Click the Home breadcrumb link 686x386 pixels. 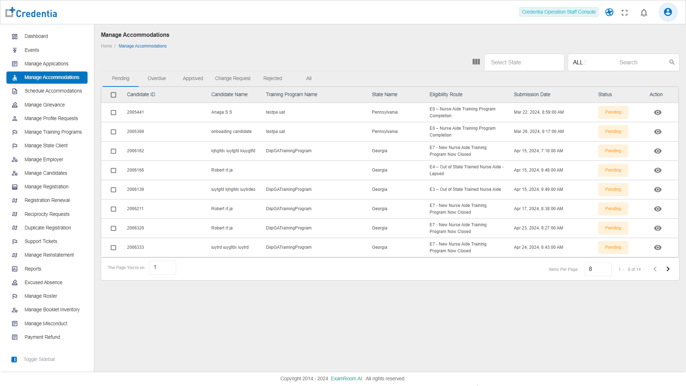point(106,46)
